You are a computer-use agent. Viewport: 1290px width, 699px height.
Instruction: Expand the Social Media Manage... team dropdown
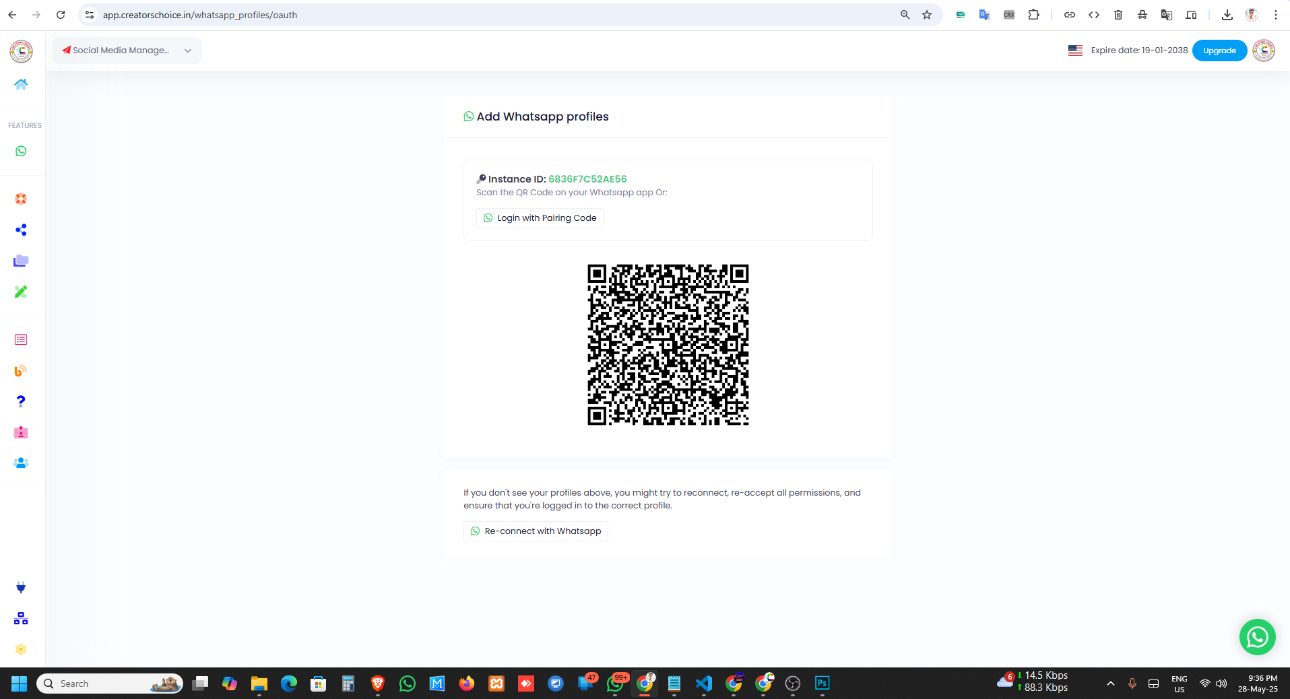coord(127,51)
